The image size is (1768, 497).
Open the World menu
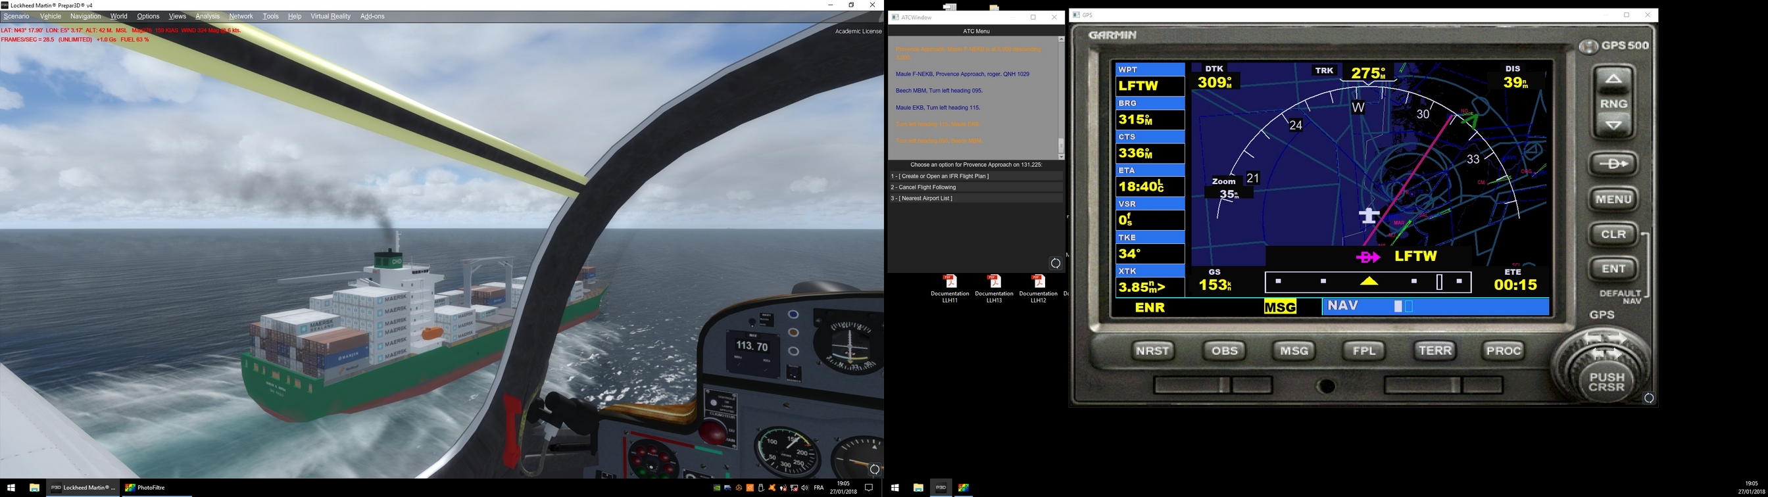(x=119, y=16)
